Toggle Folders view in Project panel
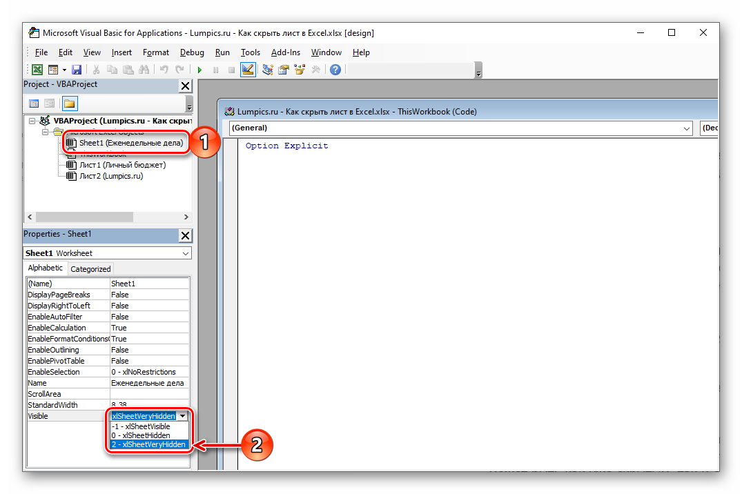The width and height of the screenshot is (742, 494). (x=70, y=103)
